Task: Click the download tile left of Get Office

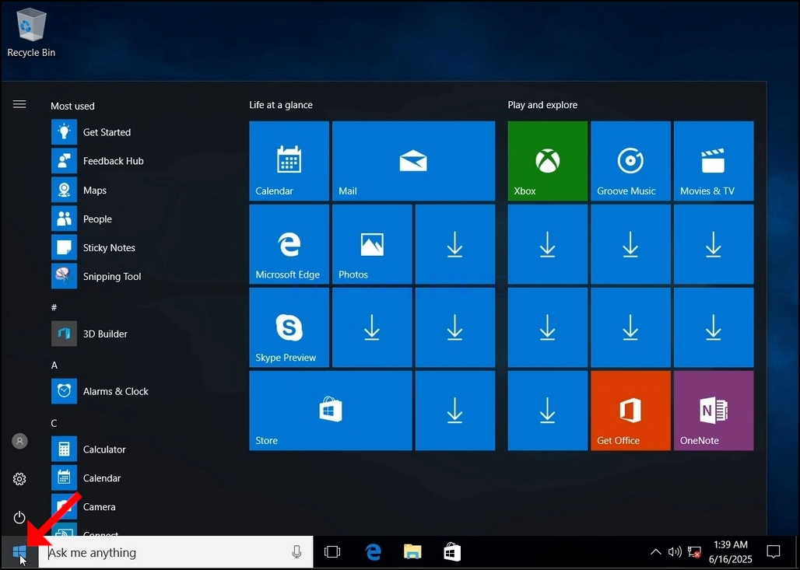Action: point(547,411)
